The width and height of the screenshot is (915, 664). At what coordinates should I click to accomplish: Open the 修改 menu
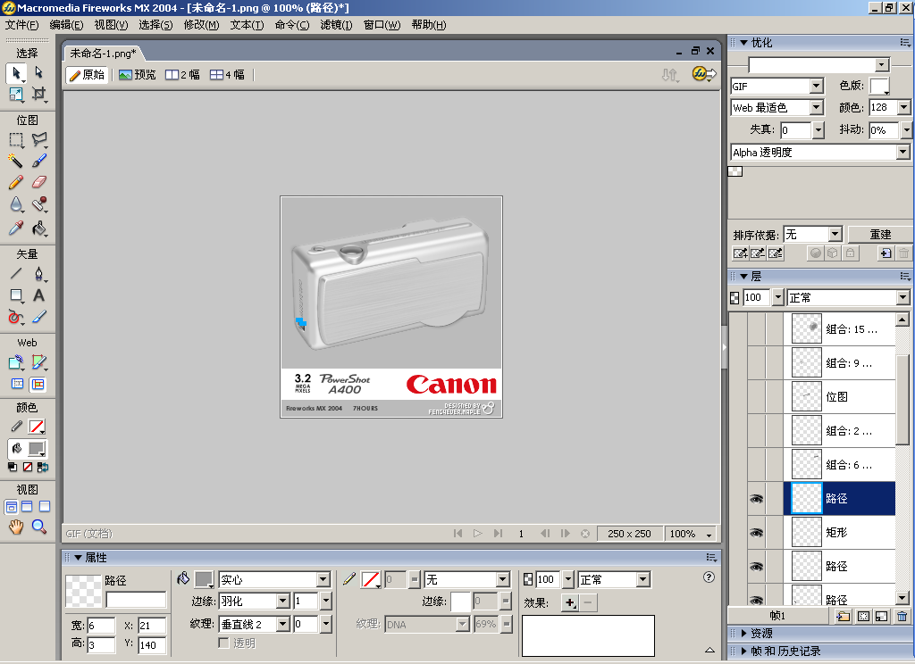point(201,24)
